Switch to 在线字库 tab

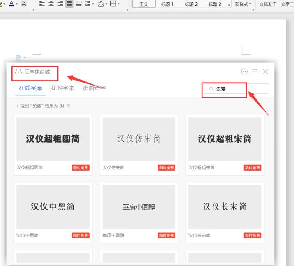pyautogui.click(x=30, y=88)
